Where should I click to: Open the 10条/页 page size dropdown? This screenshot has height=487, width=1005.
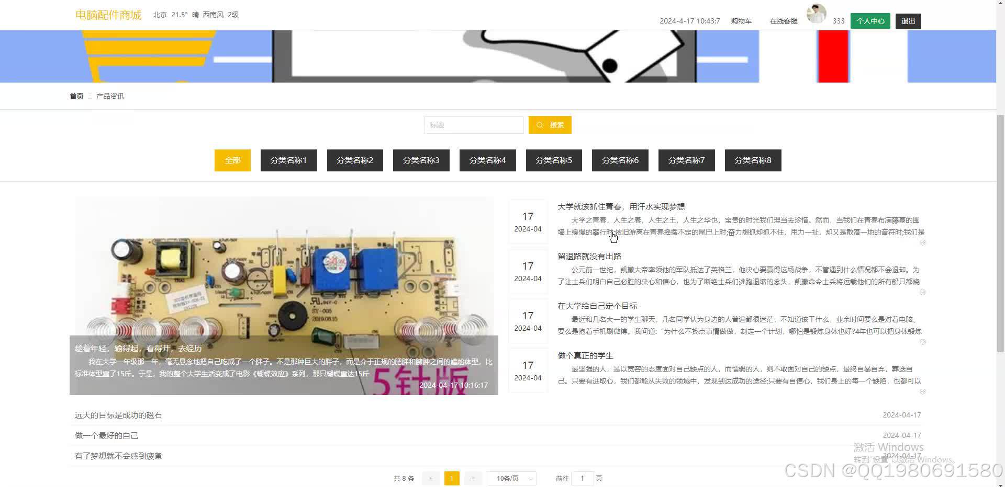point(511,478)
